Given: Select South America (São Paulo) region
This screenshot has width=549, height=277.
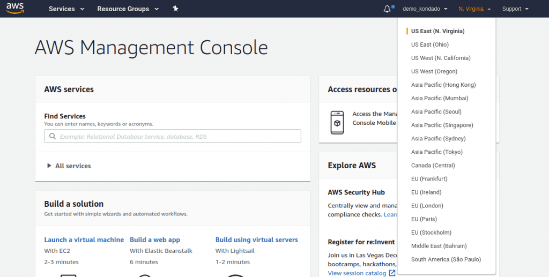Looking at the screenshot, I should click(446, 259).
